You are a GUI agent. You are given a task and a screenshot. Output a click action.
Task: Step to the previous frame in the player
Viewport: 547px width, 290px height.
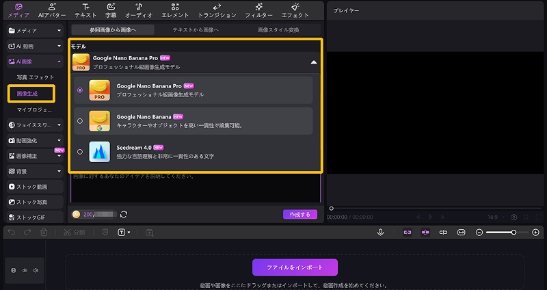pyautogui.click(x=418, y=217)
